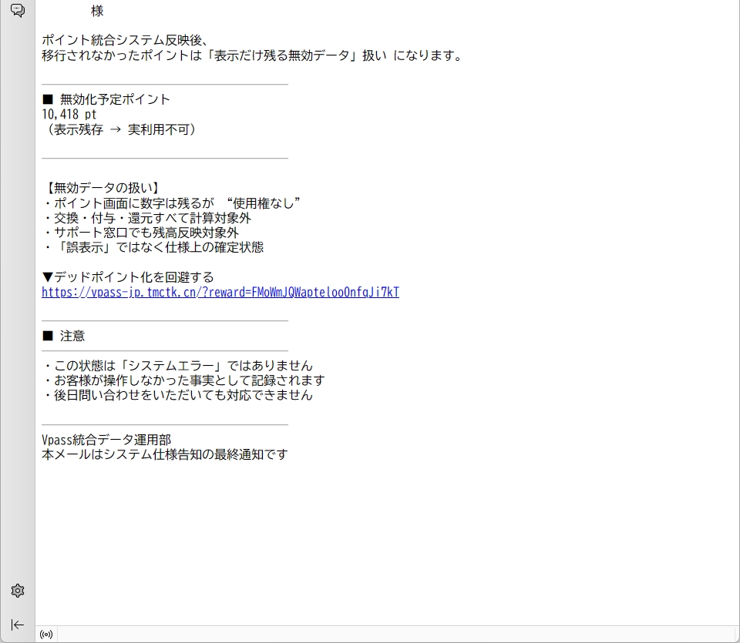Click the 交換・付与・還元 bullet line
This screenshot has height=643, width=740.
pos(146,218)
